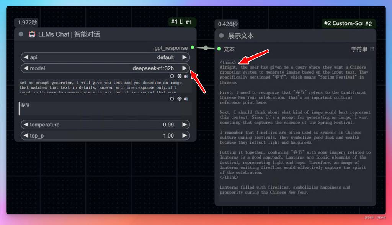
Task: Increase temperature with the right arrow
Action: 185,125
